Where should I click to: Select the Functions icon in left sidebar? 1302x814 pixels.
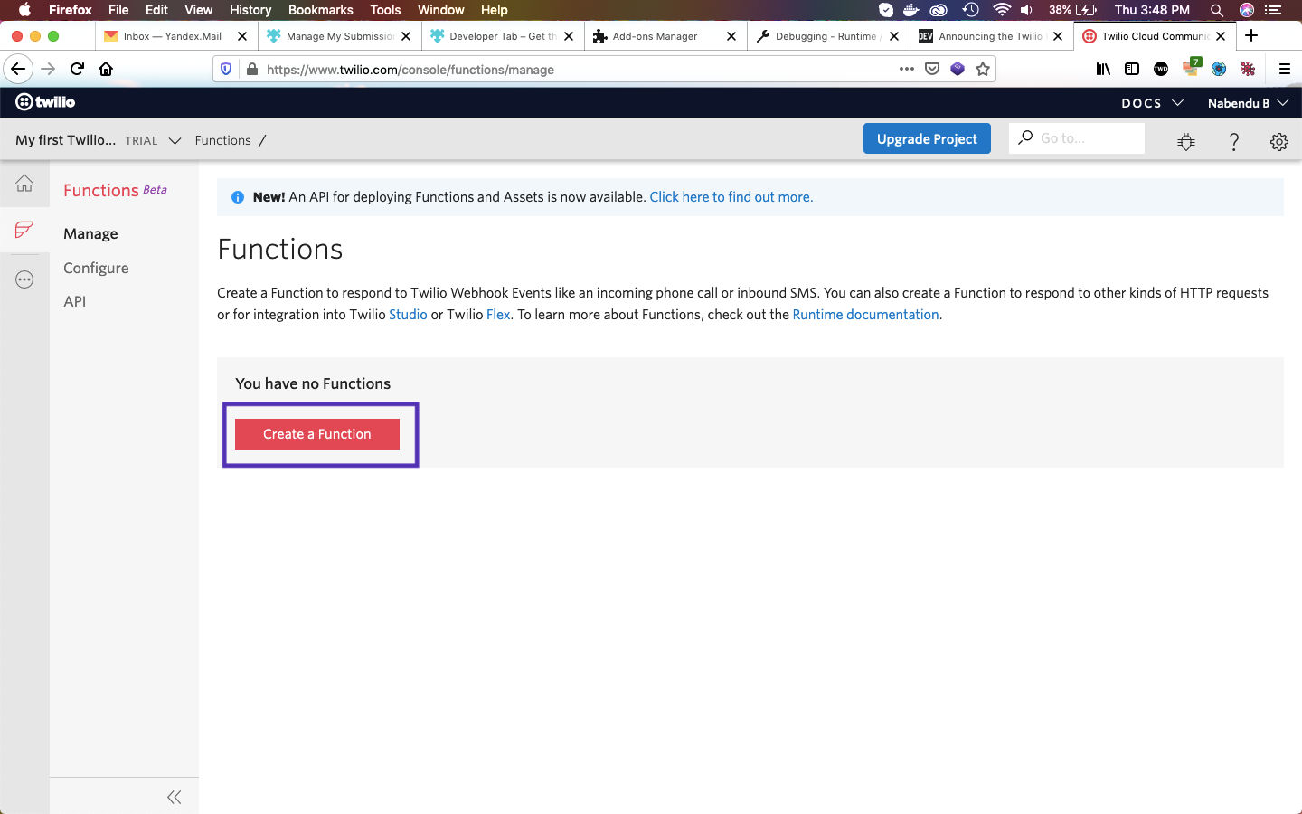coord(24,230)
